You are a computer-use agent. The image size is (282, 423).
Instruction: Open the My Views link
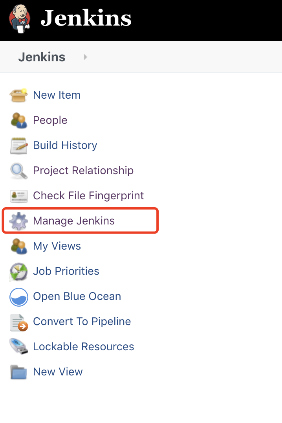click(57, 246)
